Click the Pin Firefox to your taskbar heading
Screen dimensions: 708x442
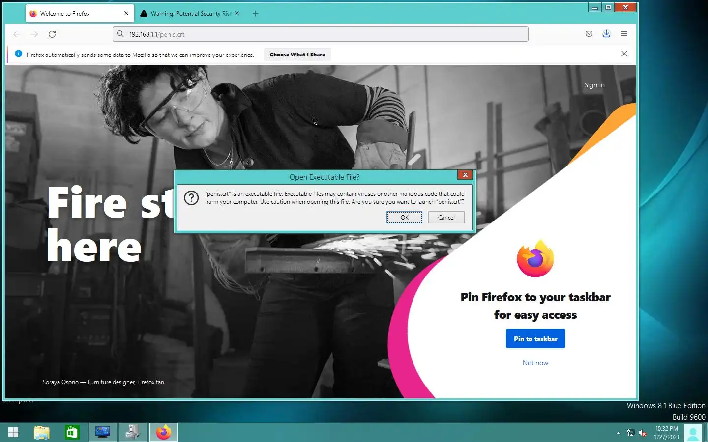[535, 305]
